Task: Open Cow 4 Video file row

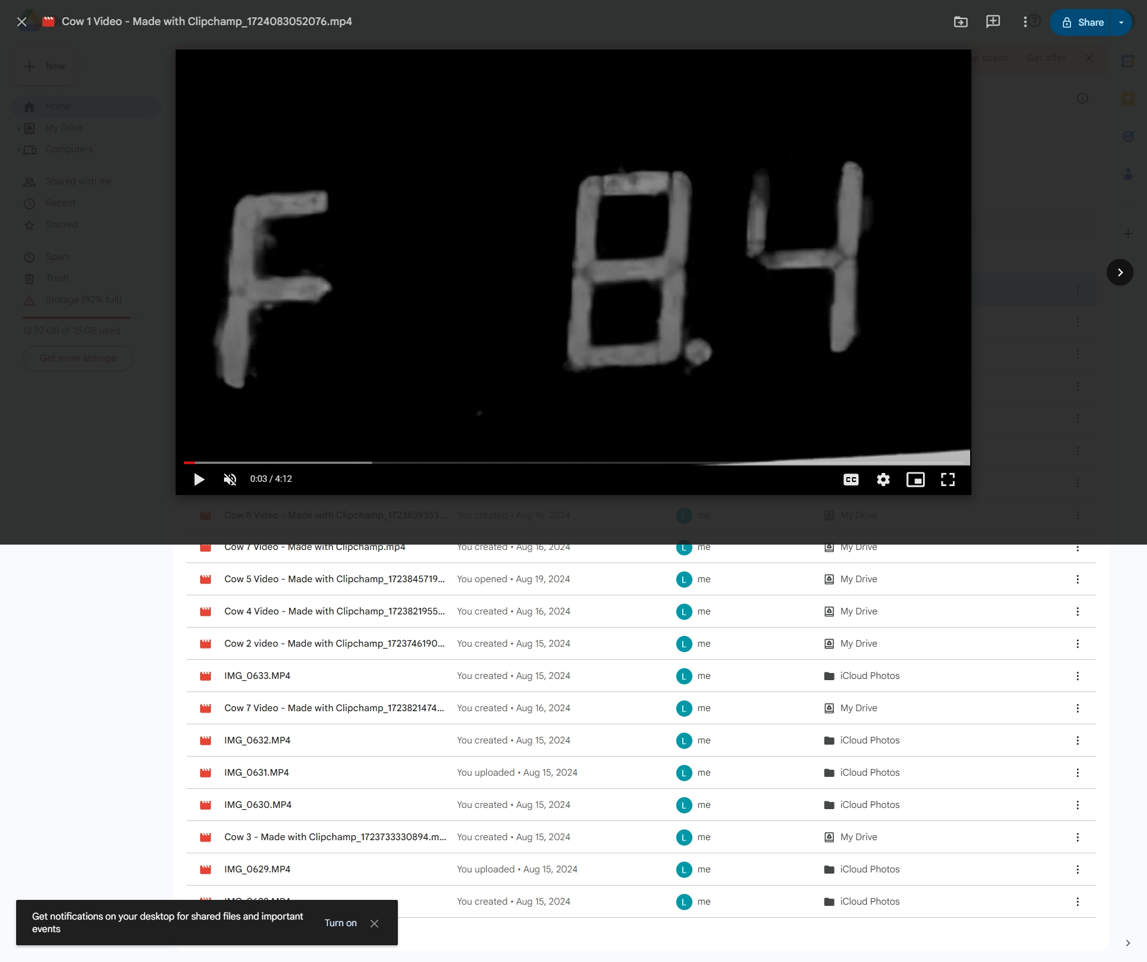Action: 641,611
